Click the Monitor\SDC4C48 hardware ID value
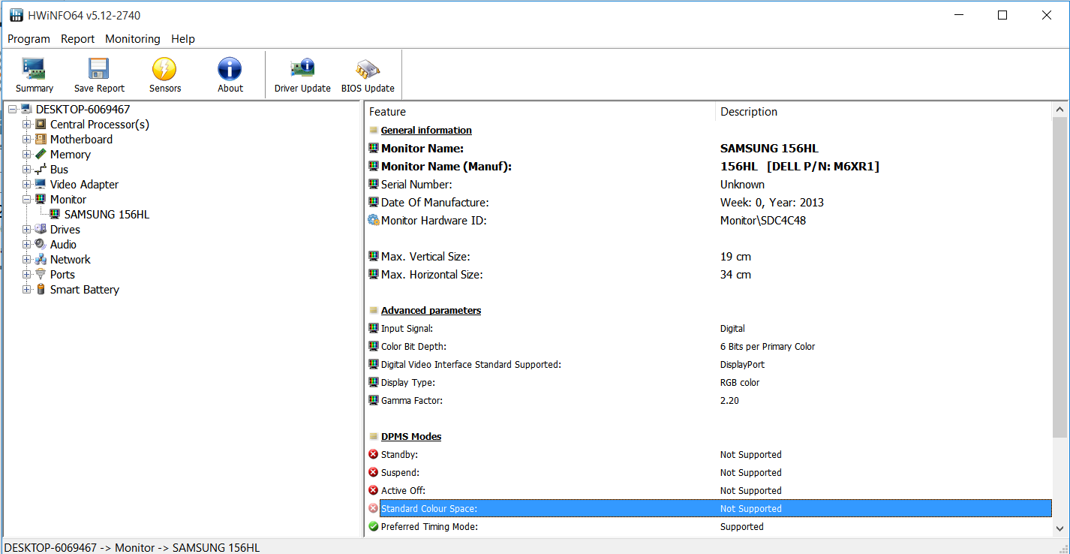 click(x=763, y=221)
